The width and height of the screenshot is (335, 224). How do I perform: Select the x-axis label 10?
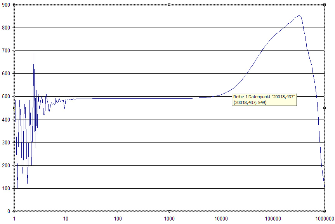click(66, 219)
